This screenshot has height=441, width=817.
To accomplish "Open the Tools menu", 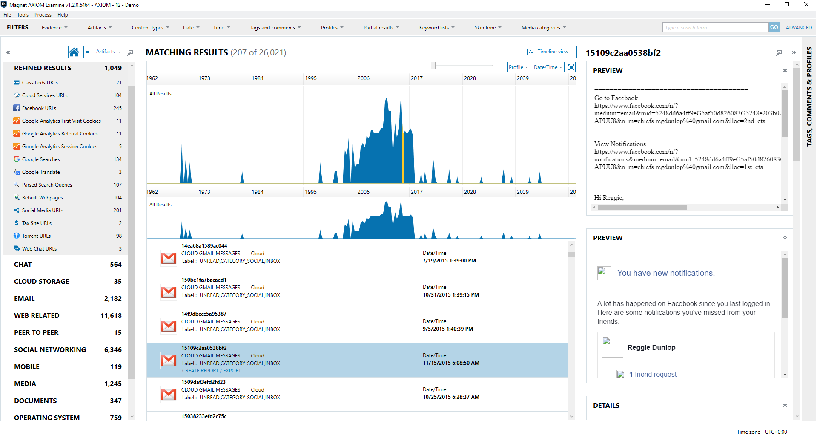I will (23, 15).
